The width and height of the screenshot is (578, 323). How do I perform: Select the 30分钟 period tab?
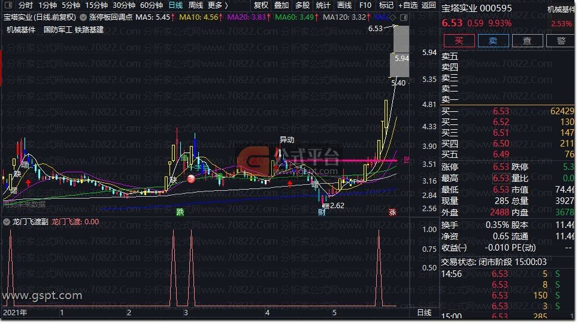click(124, 5)
